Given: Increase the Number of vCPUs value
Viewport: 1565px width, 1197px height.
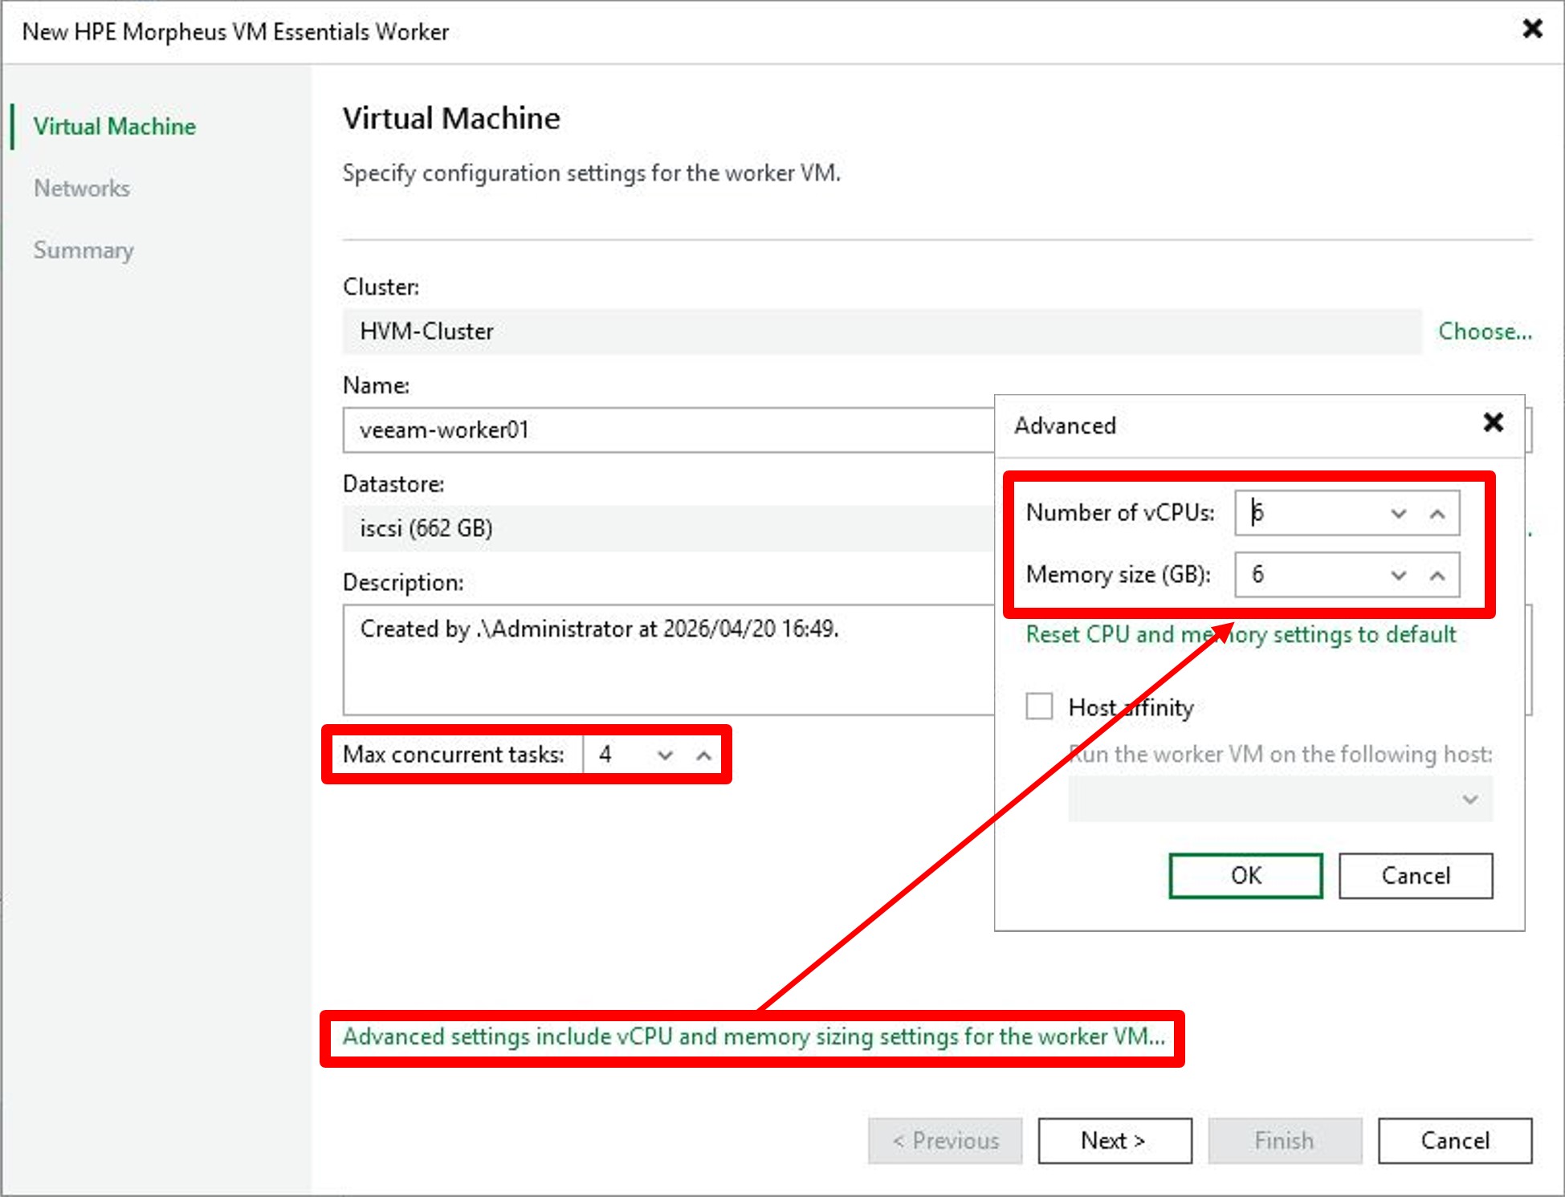Looking at the screenshot, I should 1437,513.
